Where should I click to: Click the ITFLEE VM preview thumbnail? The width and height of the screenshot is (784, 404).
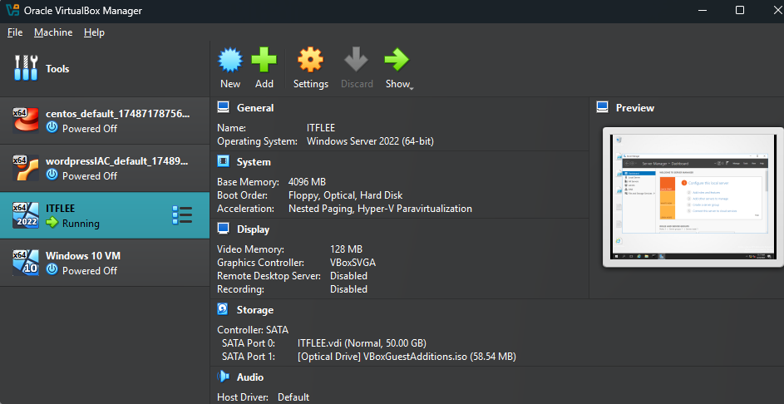pyautogui.click(x=693, y=196)
